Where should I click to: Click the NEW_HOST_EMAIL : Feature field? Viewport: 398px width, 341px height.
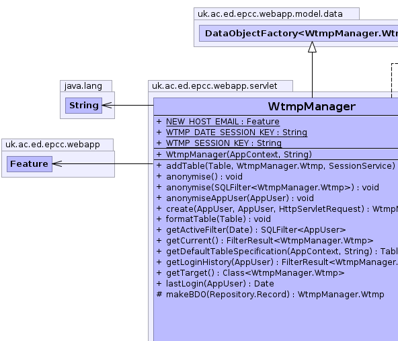click(223, 122)
